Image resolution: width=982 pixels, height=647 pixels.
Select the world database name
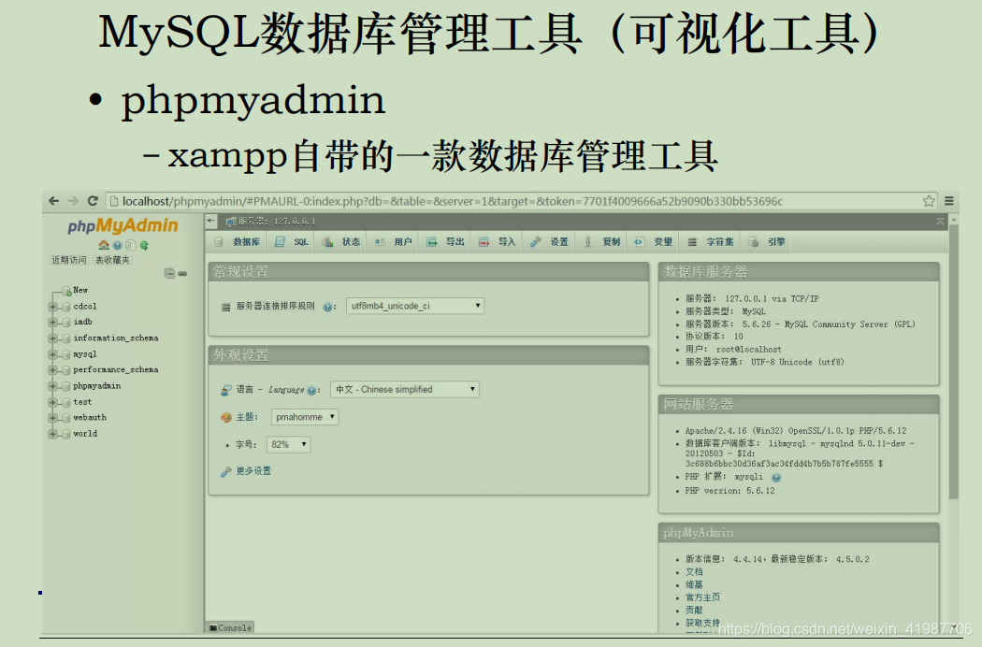tap(85, 434)
